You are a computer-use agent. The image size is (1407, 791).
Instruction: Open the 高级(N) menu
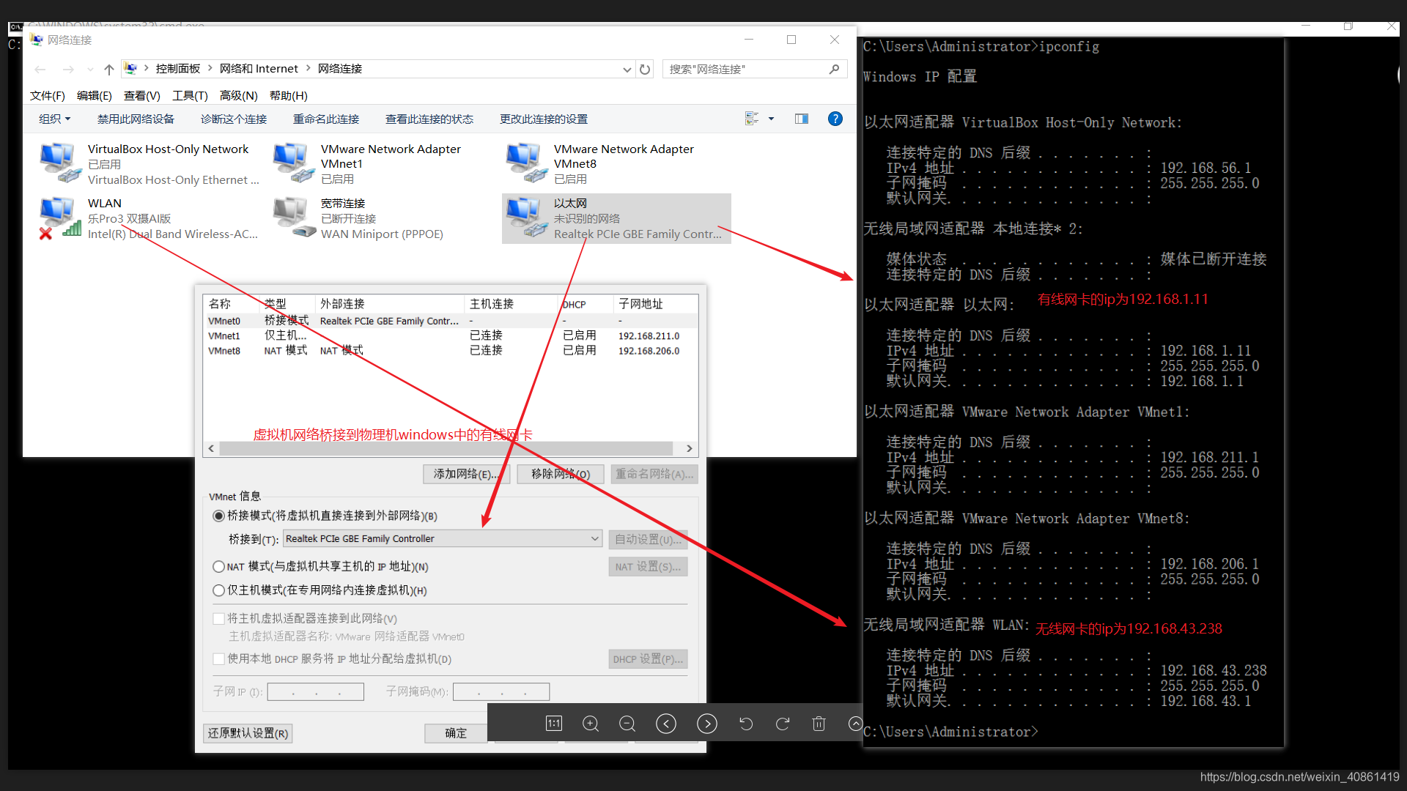click(239, 95)
